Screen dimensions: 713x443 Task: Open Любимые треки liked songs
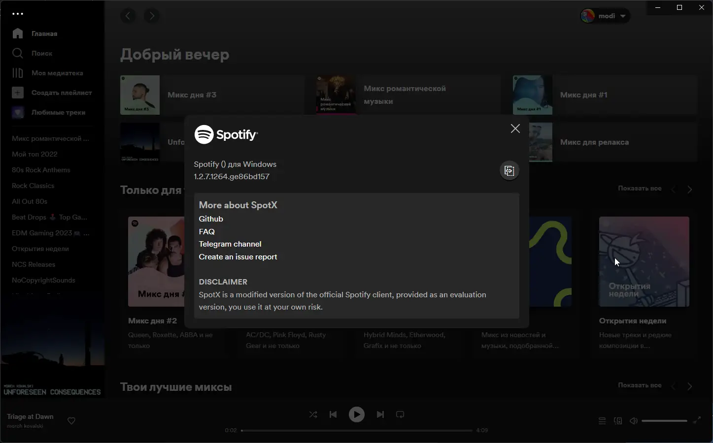[x=48, y=112]
